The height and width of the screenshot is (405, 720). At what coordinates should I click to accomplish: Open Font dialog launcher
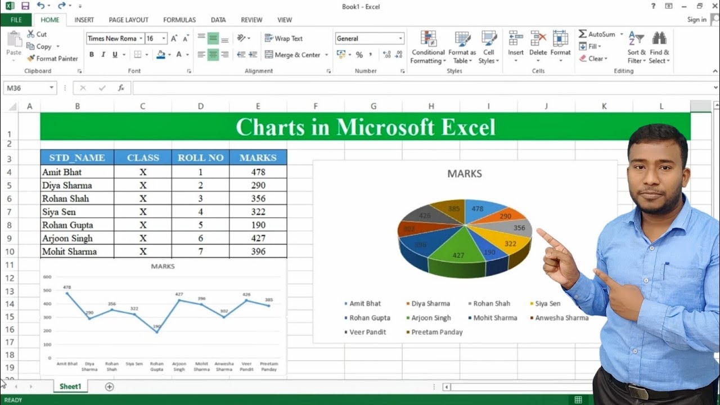189,71
